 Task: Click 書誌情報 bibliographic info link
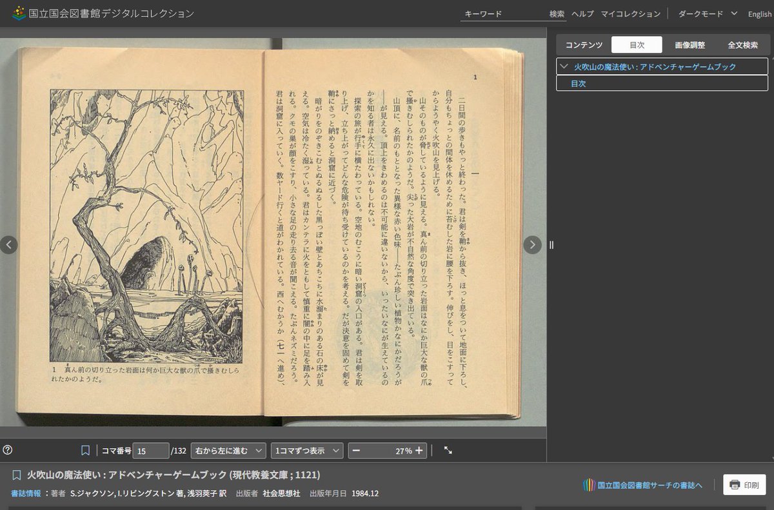point(26,493)
